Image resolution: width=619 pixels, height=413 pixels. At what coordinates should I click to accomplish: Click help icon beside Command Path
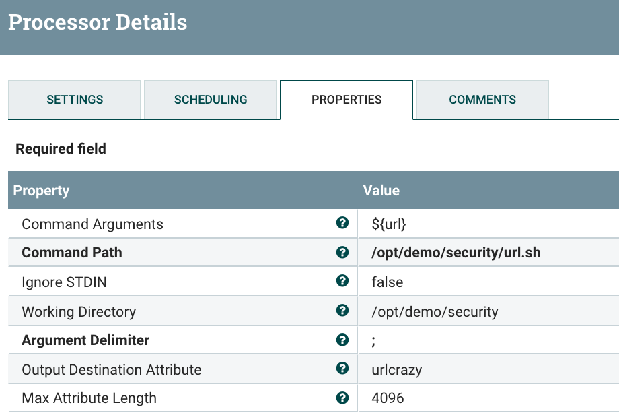click(342, 253)
